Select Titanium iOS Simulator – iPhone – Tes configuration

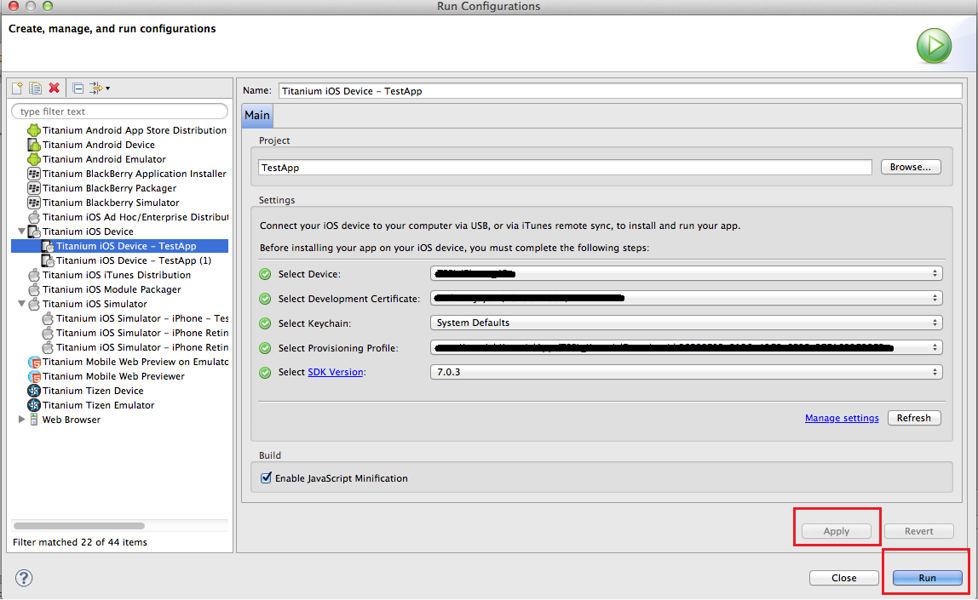[x=142, y=318]
